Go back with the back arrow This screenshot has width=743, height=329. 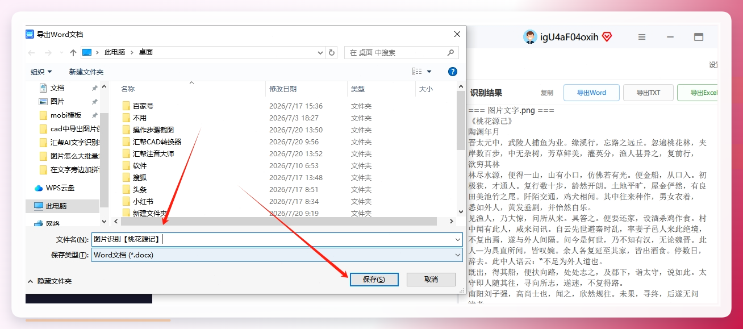point(31,53)
